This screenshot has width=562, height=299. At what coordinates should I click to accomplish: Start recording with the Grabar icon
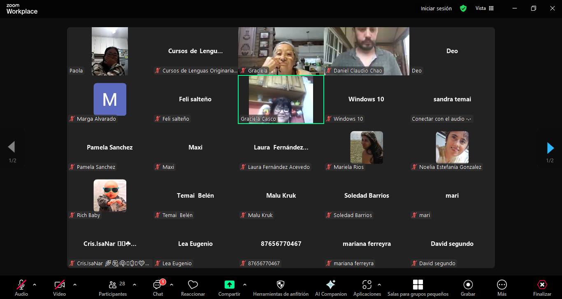coord(468,285)
